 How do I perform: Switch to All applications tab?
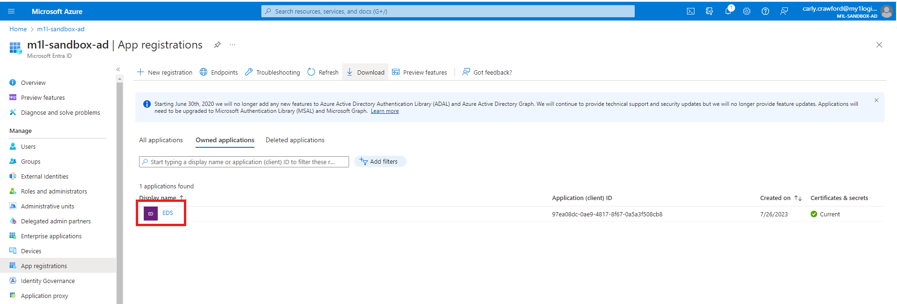click(161, 140)
